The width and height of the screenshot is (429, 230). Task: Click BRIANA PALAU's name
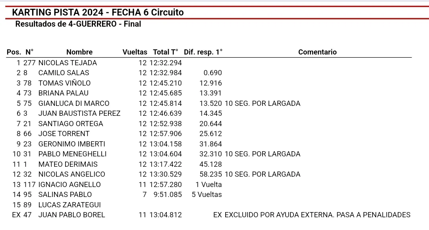tap(63, 93)
